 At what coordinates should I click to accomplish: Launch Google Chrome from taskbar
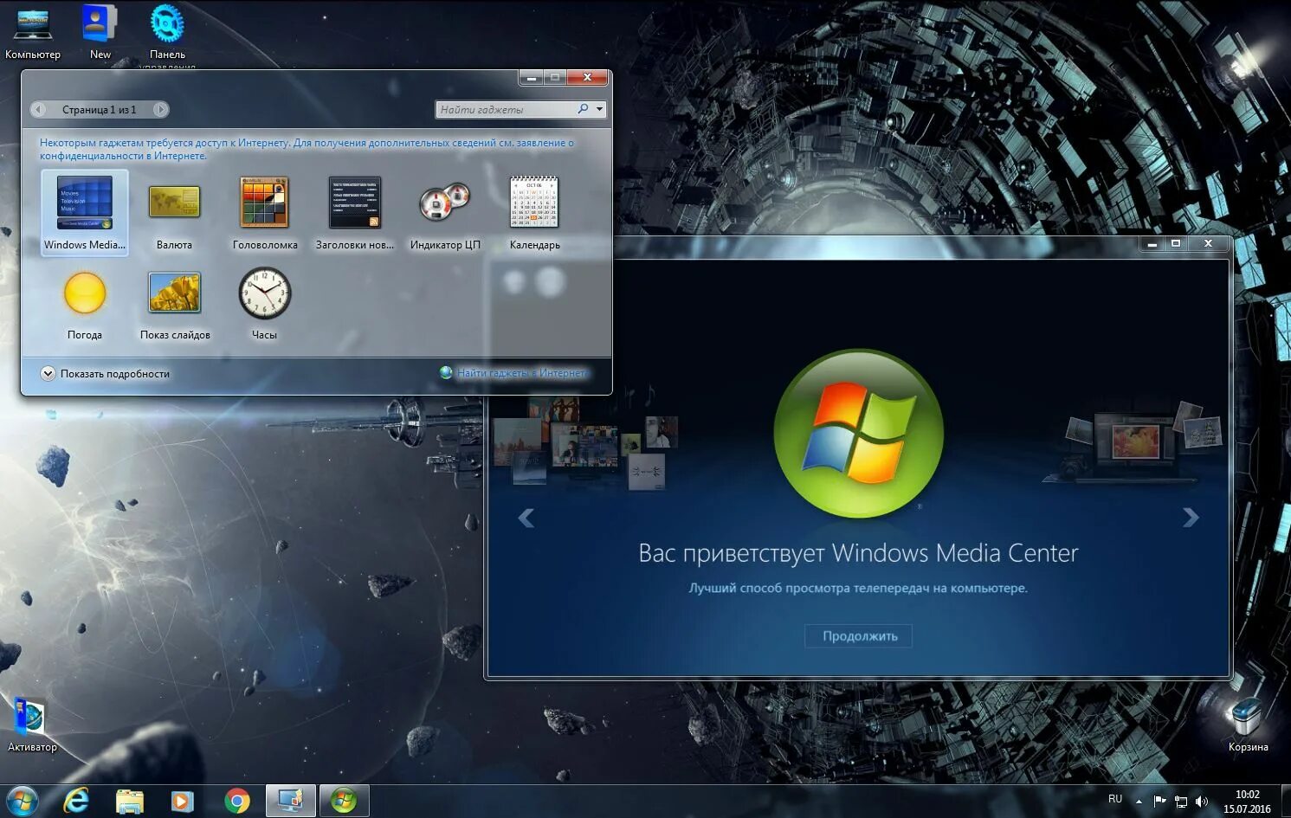point(236,801)
